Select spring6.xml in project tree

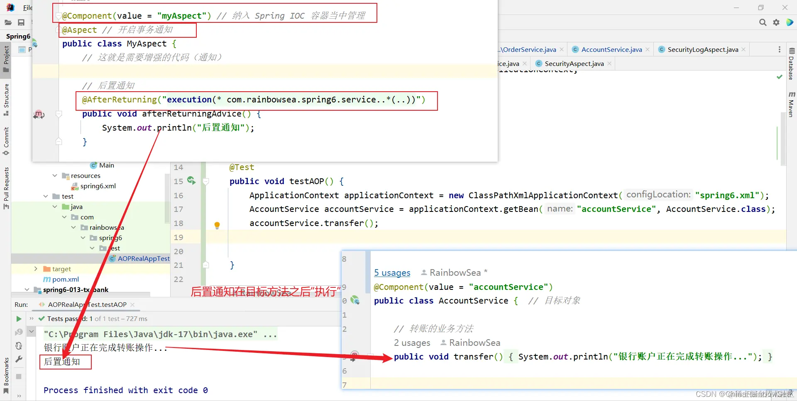pos(94,186)
